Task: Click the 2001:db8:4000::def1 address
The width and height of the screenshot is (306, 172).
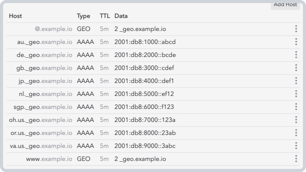Action: (x=144, y=81)
